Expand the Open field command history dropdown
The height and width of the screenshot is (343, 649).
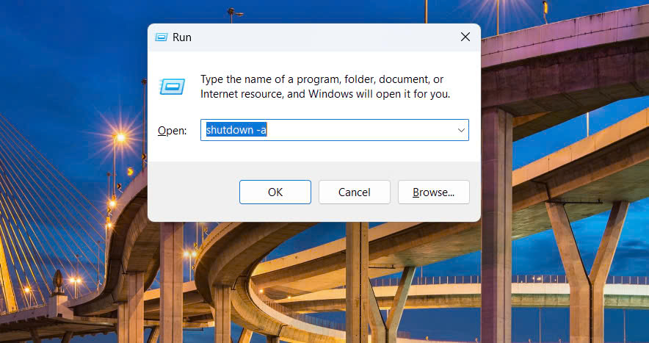(461, 130)
